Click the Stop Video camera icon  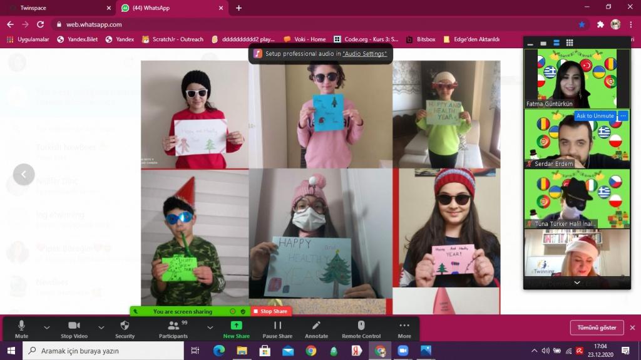pyautogui.click(x=74, y=329)
